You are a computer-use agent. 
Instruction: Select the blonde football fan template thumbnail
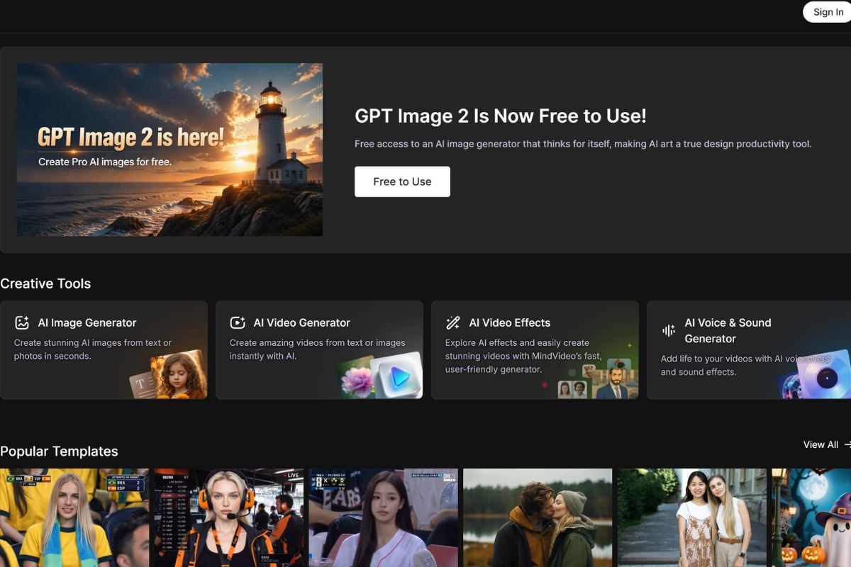click(x=74, y=517)
